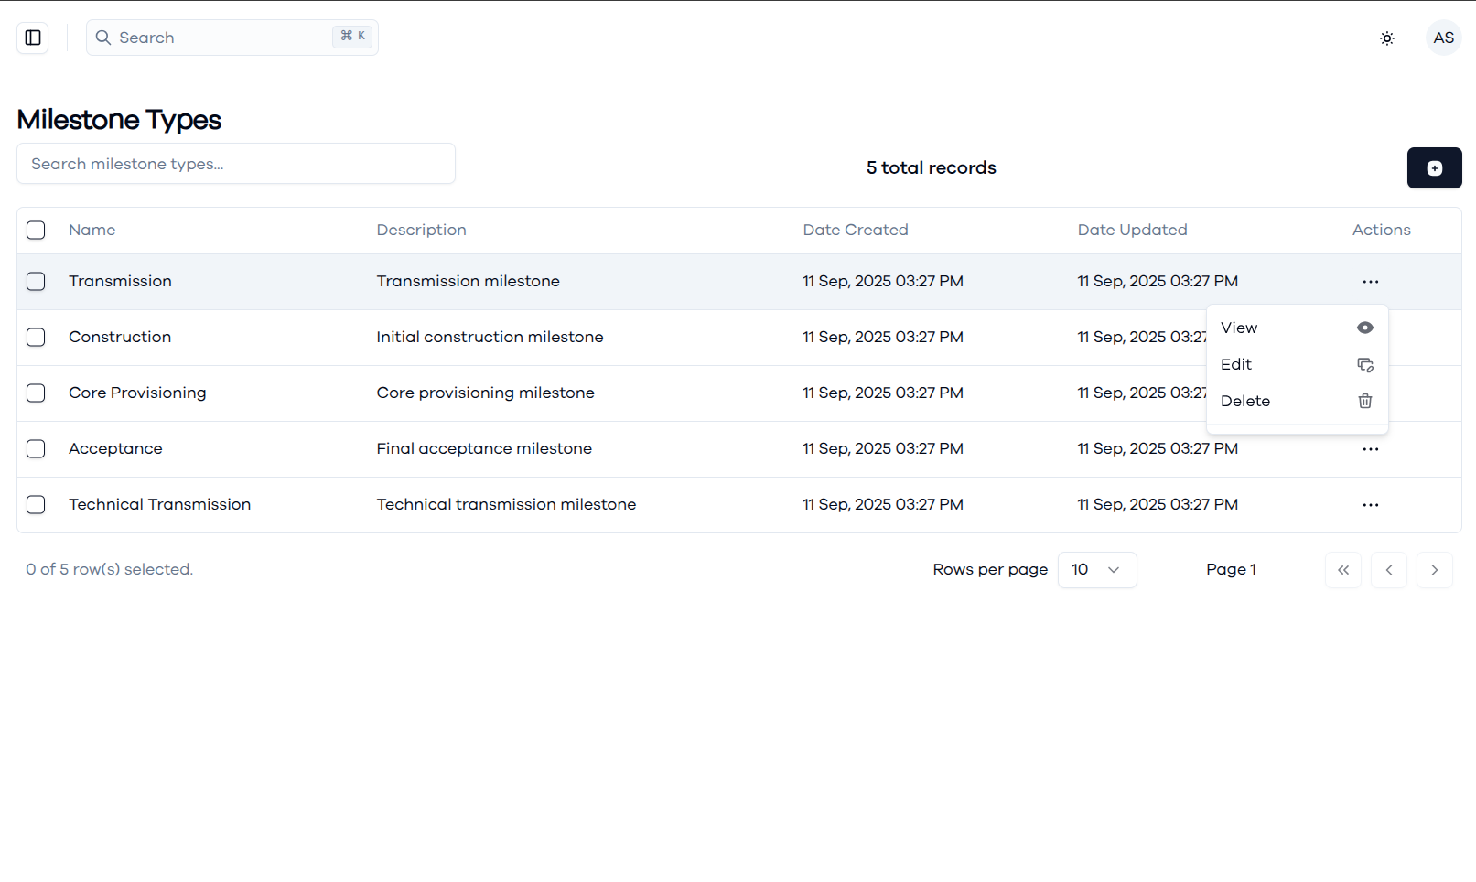The height and width of the screenshot is (882, 1476).
Task: Add a new milestone type
Action: (1434, 168)
